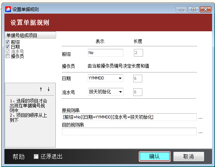This screenshot has height=167, width=215.
Task: Click the app logo in title bar
Action: tap(8, 9)
